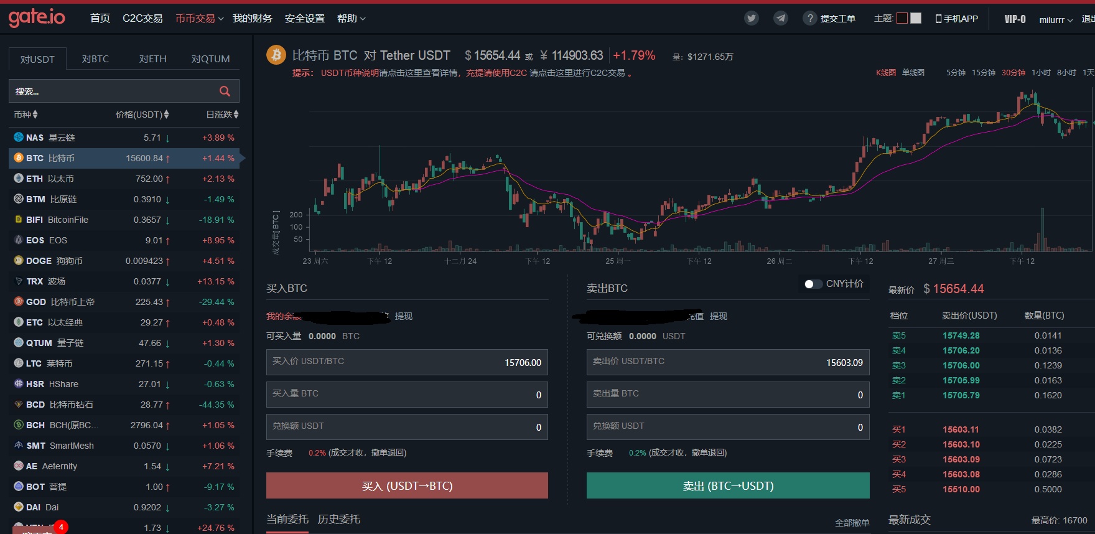Click the SMT coin icon

pos(19,446)
